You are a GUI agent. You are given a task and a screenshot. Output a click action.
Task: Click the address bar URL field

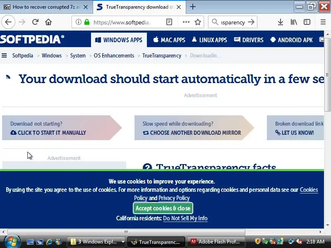point(121,22)
